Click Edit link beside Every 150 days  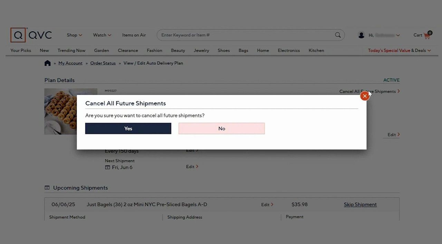pos(192,150)
